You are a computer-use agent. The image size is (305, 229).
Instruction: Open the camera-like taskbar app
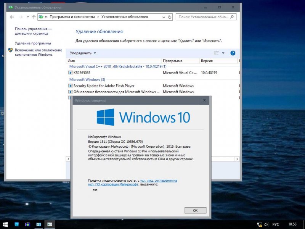pyautogui.click(x=27, y=224)
